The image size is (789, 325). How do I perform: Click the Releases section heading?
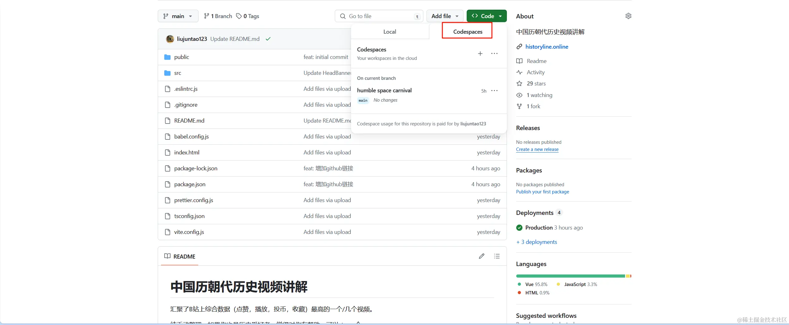tap(528, 128)
